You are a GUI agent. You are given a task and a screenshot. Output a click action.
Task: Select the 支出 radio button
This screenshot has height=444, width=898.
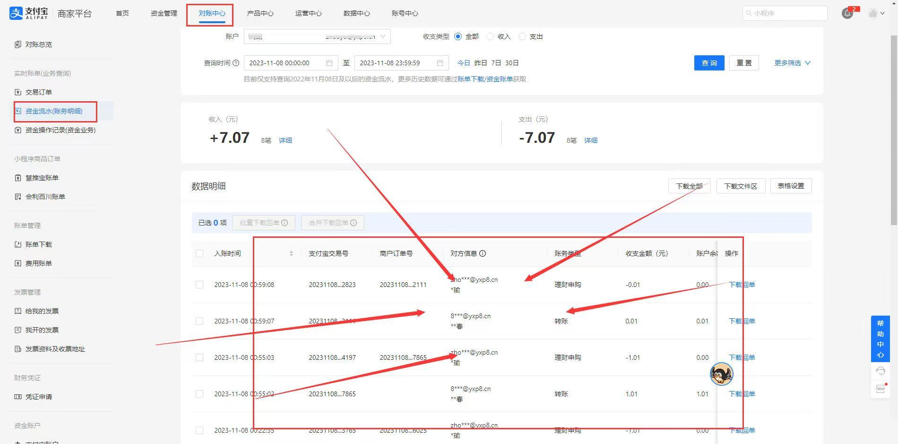[522, 36]
